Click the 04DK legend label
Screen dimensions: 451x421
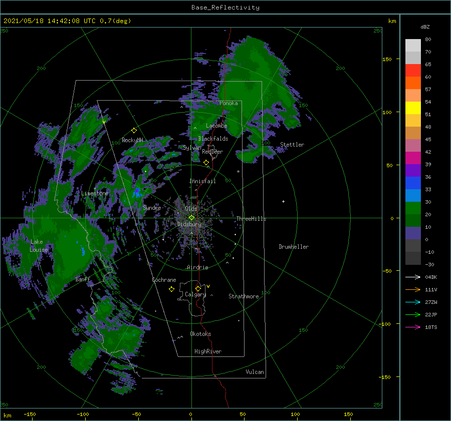coord(431,277)
